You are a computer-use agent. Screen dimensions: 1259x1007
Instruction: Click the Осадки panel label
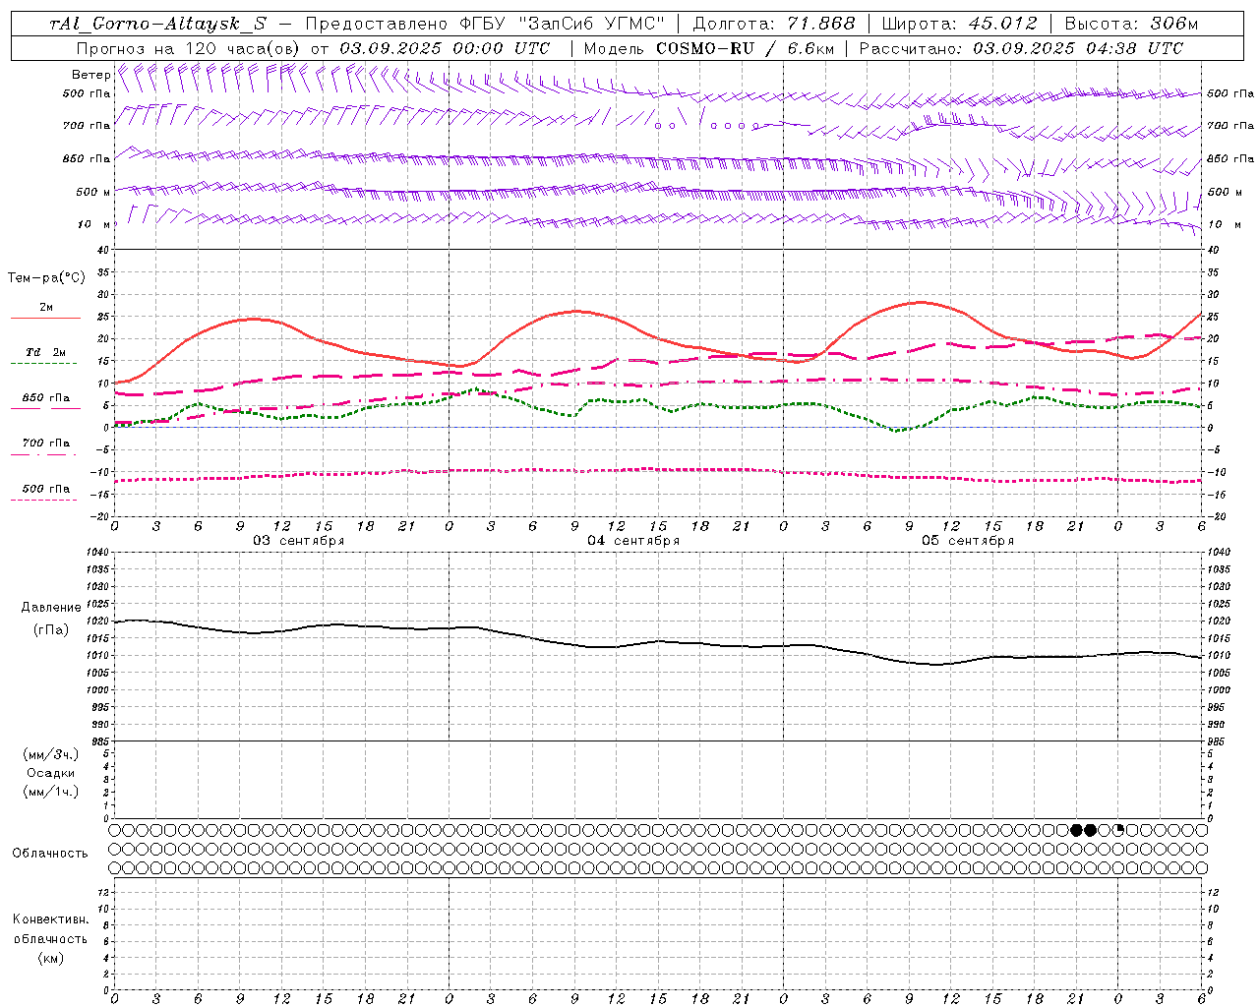(51, 773)
